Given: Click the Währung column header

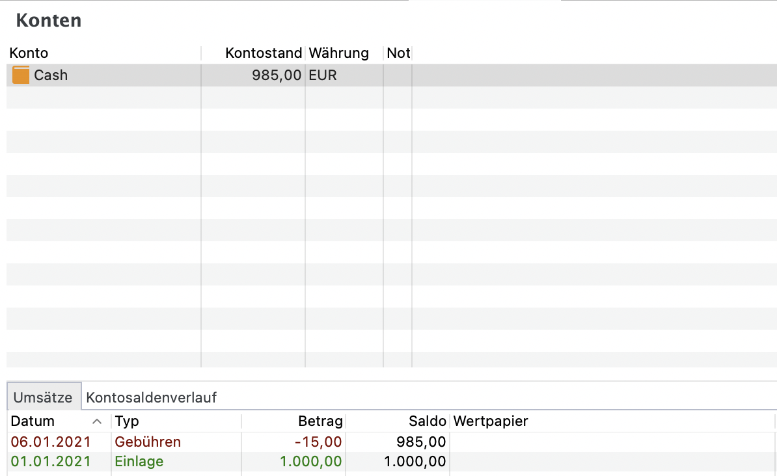Looking at the screenshot, I should point(338,53).
